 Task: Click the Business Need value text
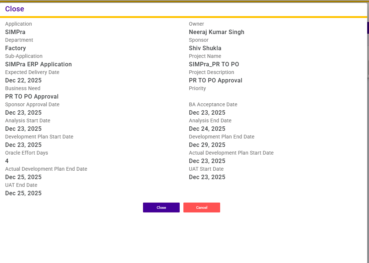32,97
